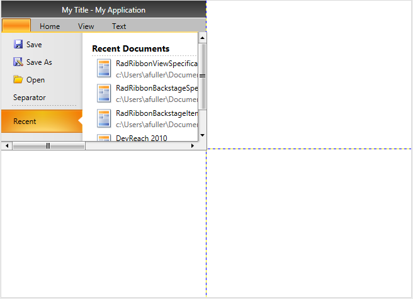
Task: Click the RadRibbonViewSpecifica document icon
Action: click(x=104, y=68)
